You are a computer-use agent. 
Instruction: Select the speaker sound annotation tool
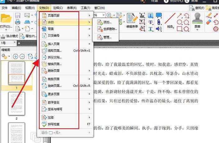point(159,29)
